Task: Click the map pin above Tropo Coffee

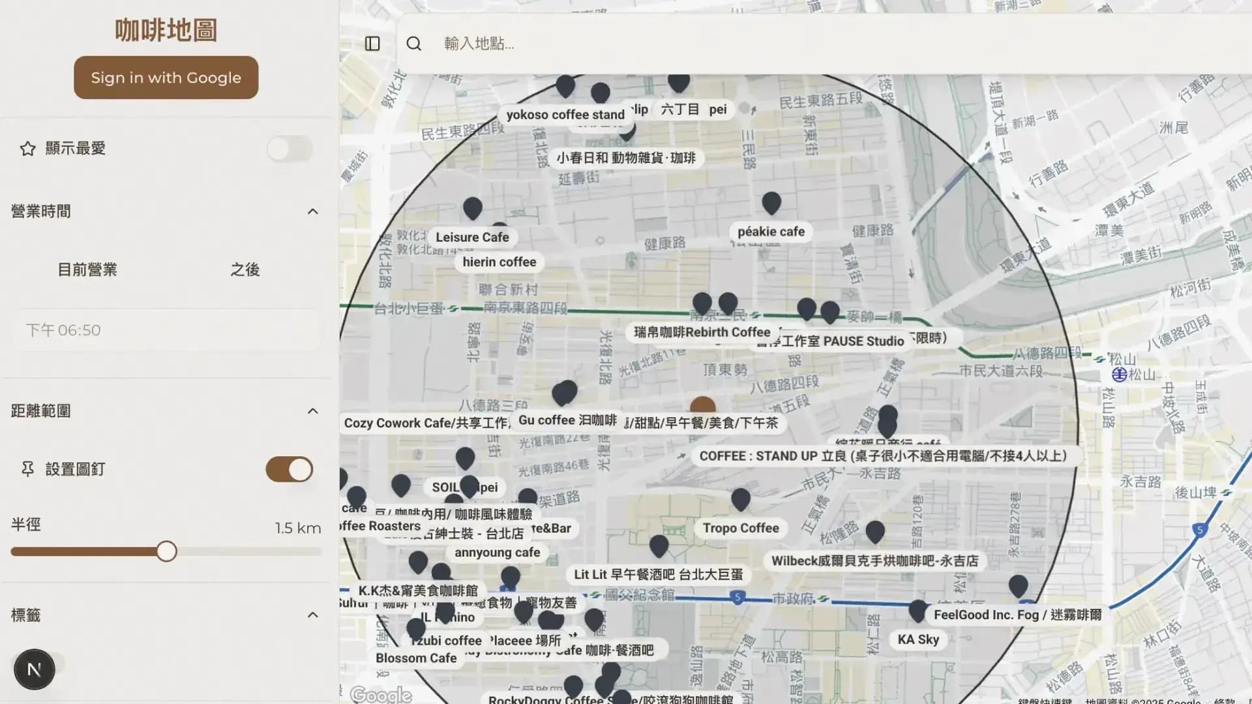Action: (x=740, y=499)
